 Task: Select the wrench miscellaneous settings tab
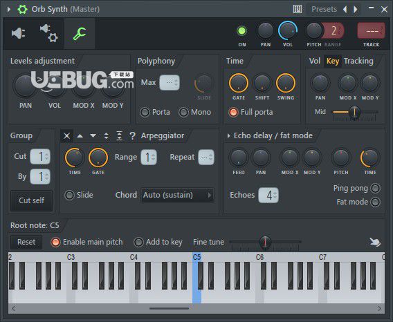point(80,34)
